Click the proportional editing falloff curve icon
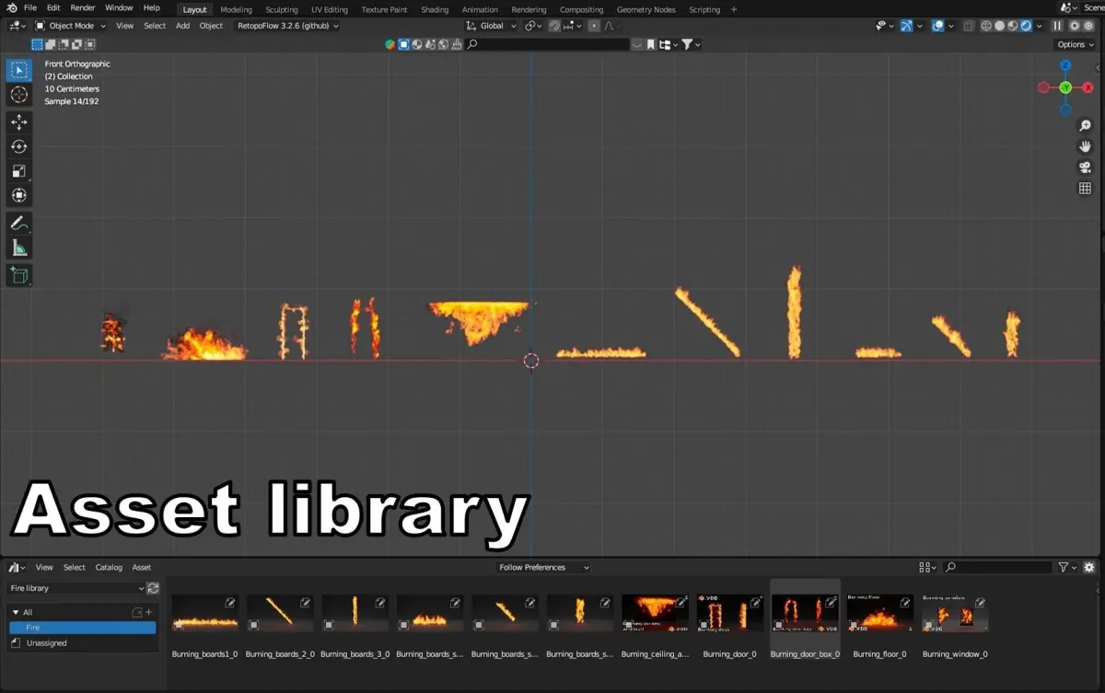Viewport: 1105px width, 693px height. click(x=610, y=26)
